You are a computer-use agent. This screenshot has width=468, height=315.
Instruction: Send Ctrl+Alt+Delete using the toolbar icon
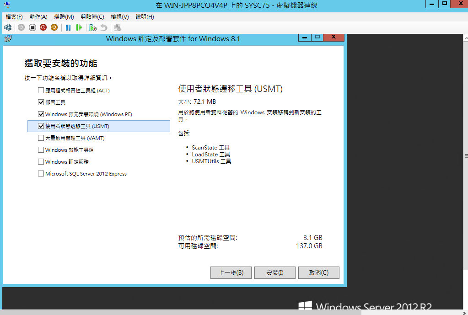[8, 28]
